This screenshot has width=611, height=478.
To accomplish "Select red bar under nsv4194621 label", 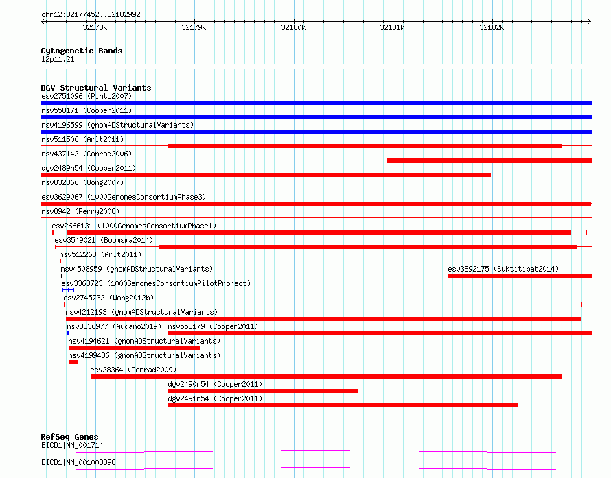I will (135, 348).
